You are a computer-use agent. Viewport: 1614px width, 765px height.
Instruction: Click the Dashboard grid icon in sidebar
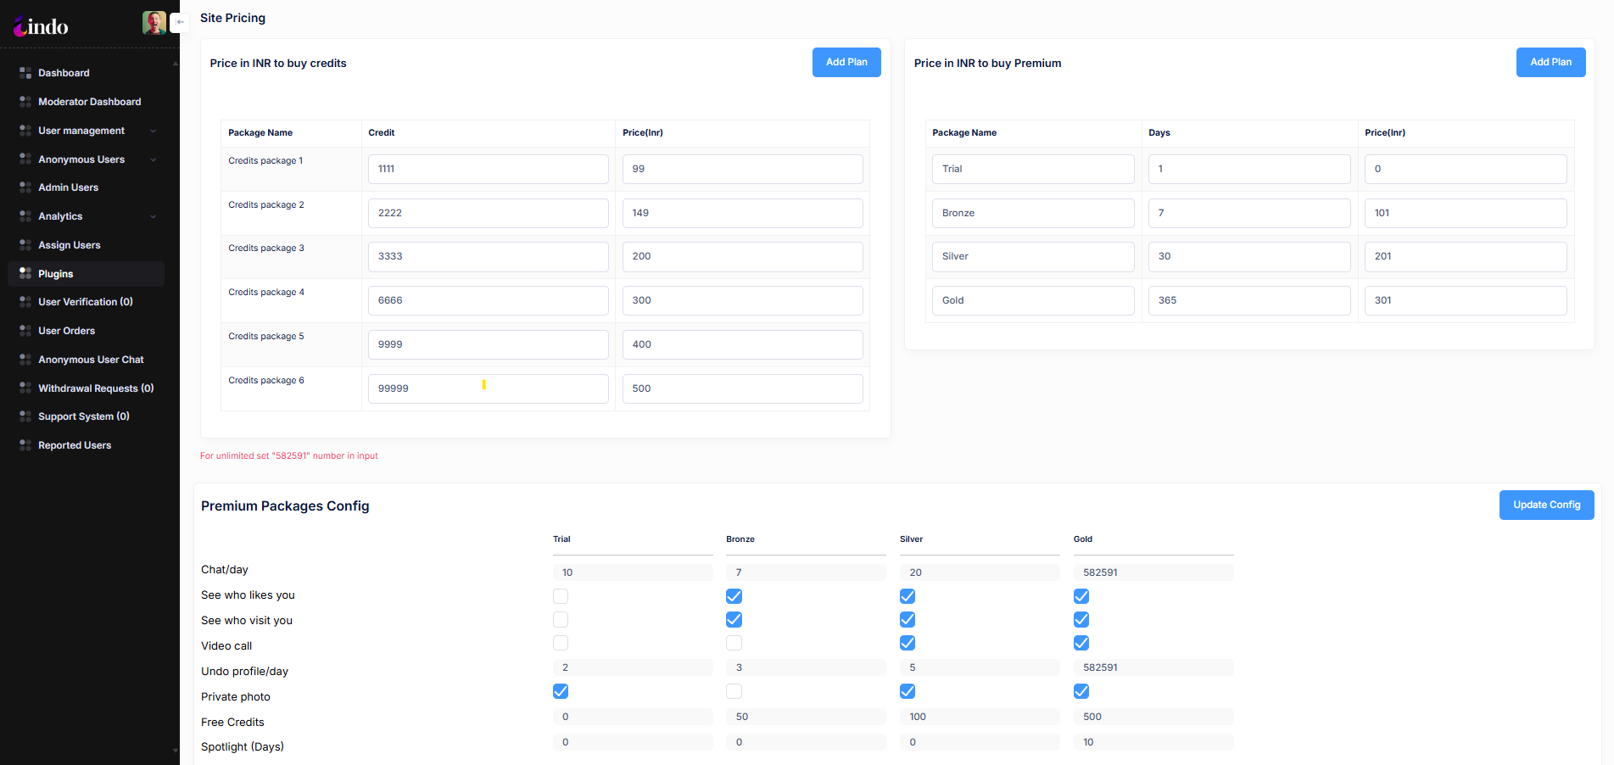25,73
